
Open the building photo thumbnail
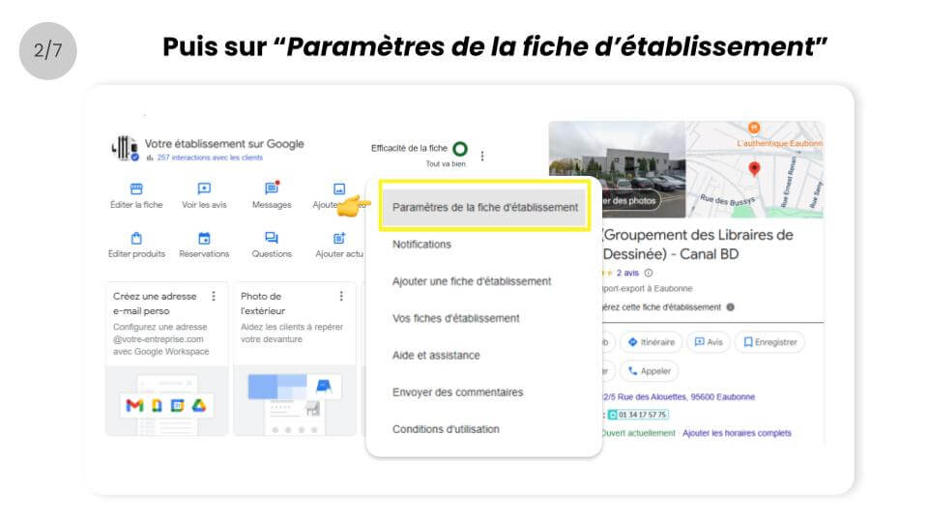coord(617,169)
